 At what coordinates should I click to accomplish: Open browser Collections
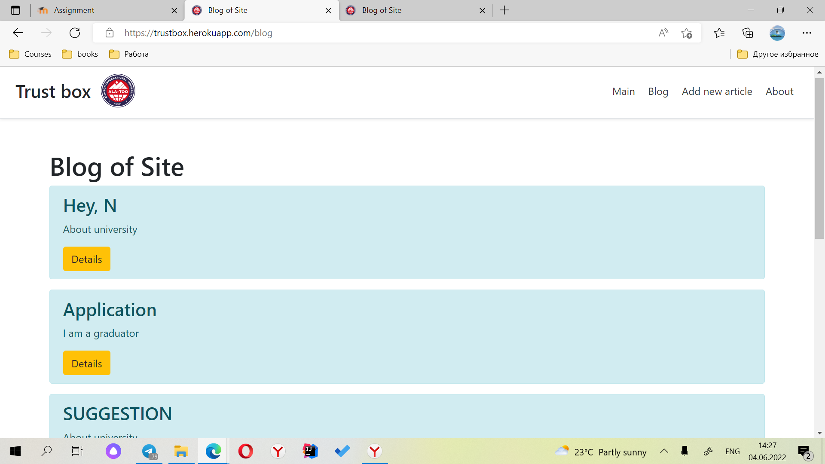(748, 33)
